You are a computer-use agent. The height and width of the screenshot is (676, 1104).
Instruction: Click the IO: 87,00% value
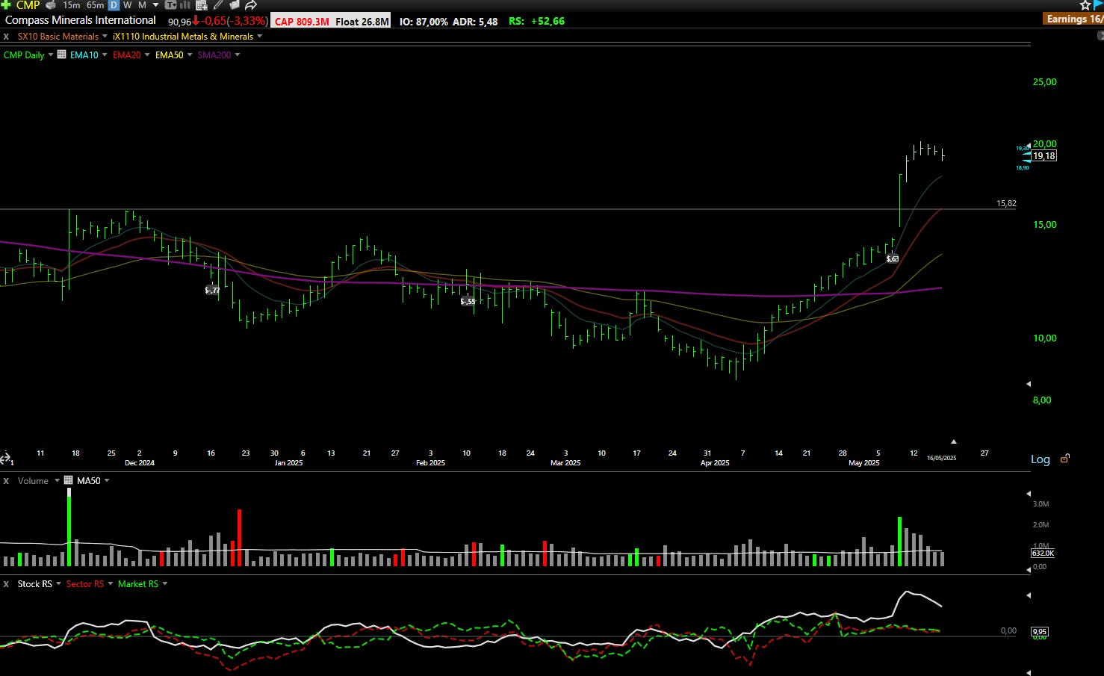[x=424, y=22]
